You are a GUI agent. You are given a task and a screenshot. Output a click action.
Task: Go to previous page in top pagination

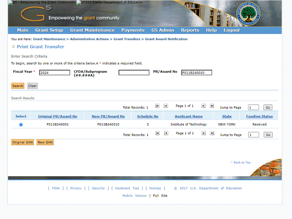(x=166, y=106)
